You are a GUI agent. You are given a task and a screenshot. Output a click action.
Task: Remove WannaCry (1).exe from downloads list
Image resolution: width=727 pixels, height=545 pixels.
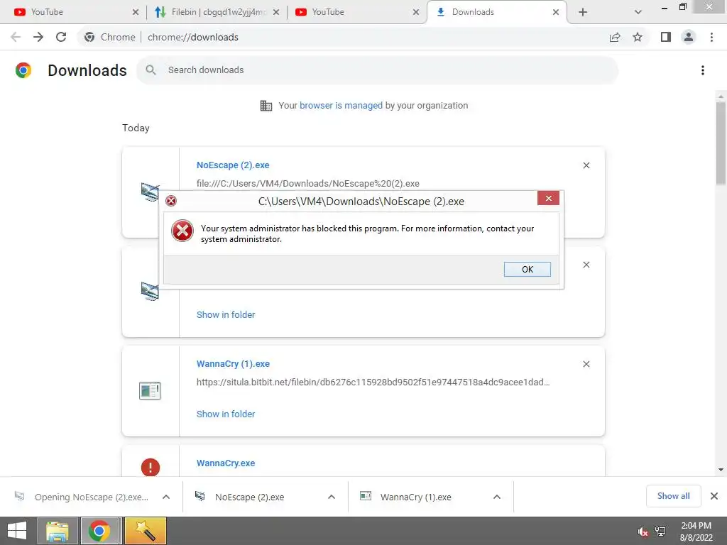(x=586, y=364)
